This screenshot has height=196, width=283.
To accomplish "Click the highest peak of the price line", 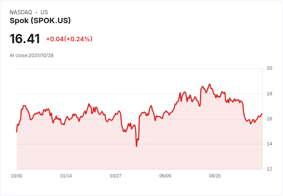I will pos(210,84).
